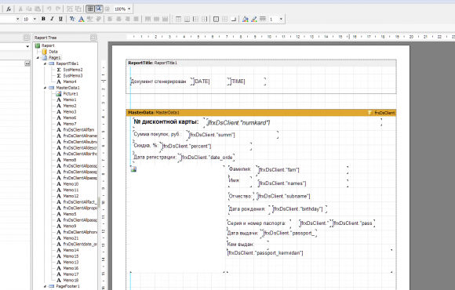Open the font size dropdown
This screenshot has width=455, height=290.
point(35,19)
